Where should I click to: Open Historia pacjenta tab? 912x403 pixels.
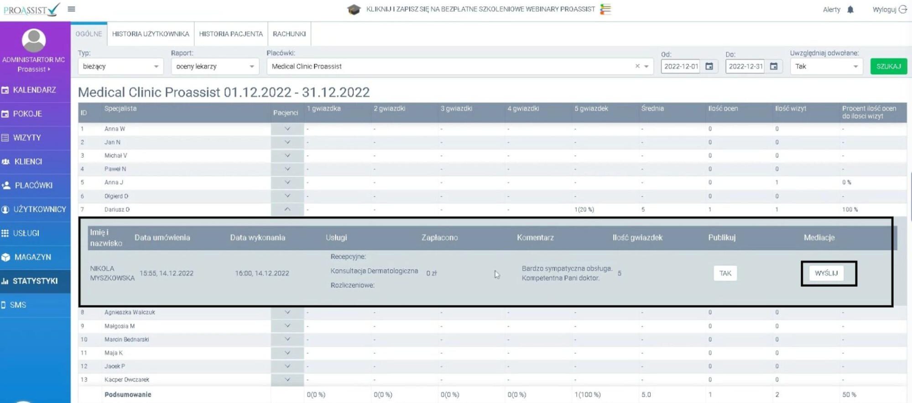231,34
